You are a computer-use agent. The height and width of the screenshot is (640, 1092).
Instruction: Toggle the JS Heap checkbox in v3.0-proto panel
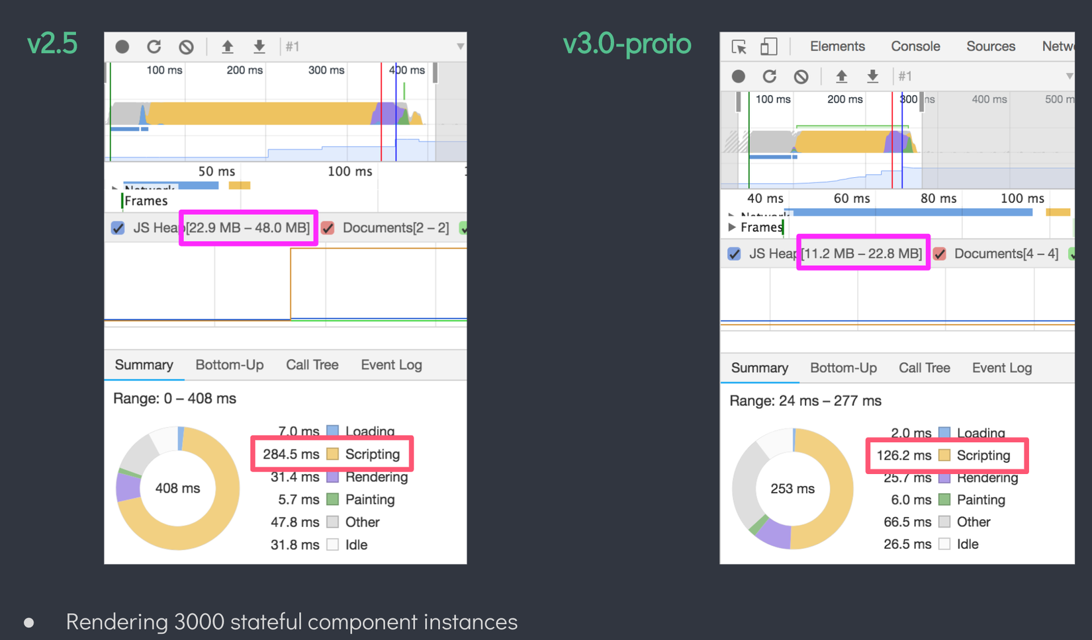point(734,254)
